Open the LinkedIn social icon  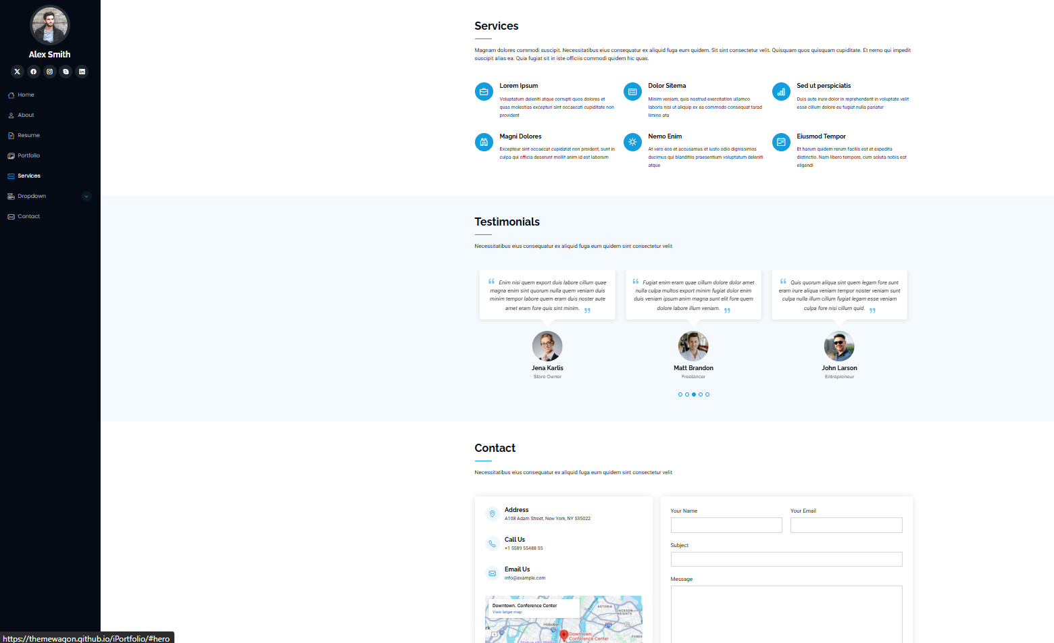click(x=82, y=72)
